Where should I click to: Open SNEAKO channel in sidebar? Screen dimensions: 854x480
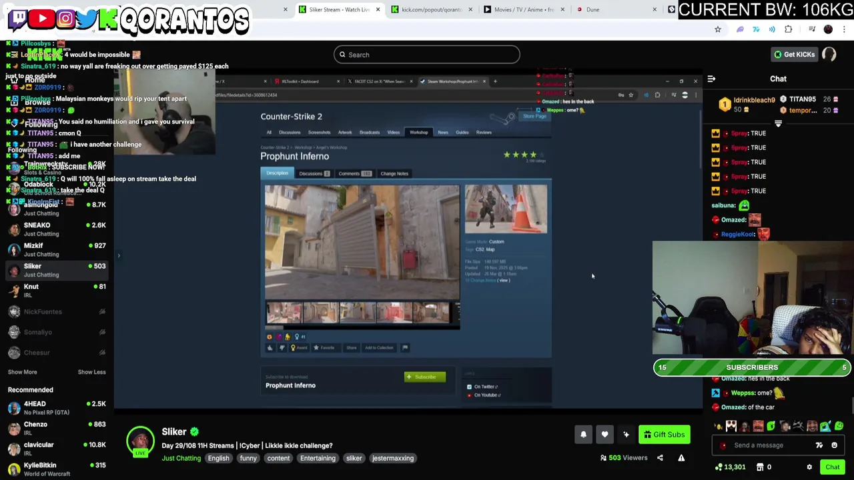coord(57,229)
